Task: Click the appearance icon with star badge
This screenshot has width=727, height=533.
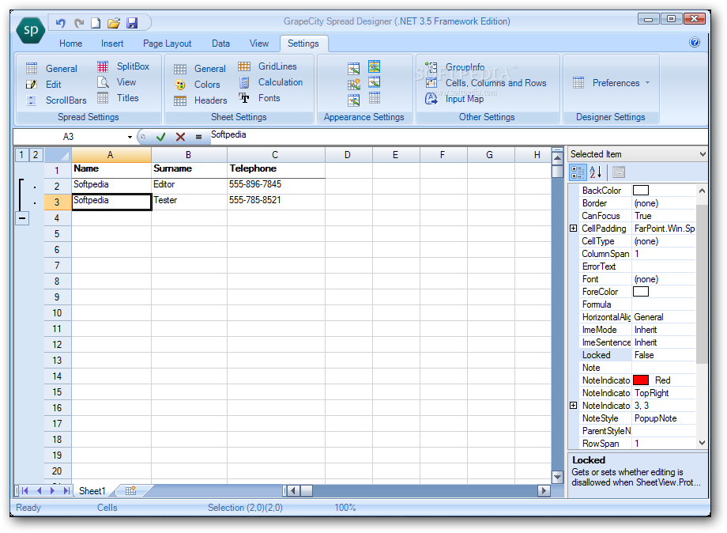Action: [354, 85]
